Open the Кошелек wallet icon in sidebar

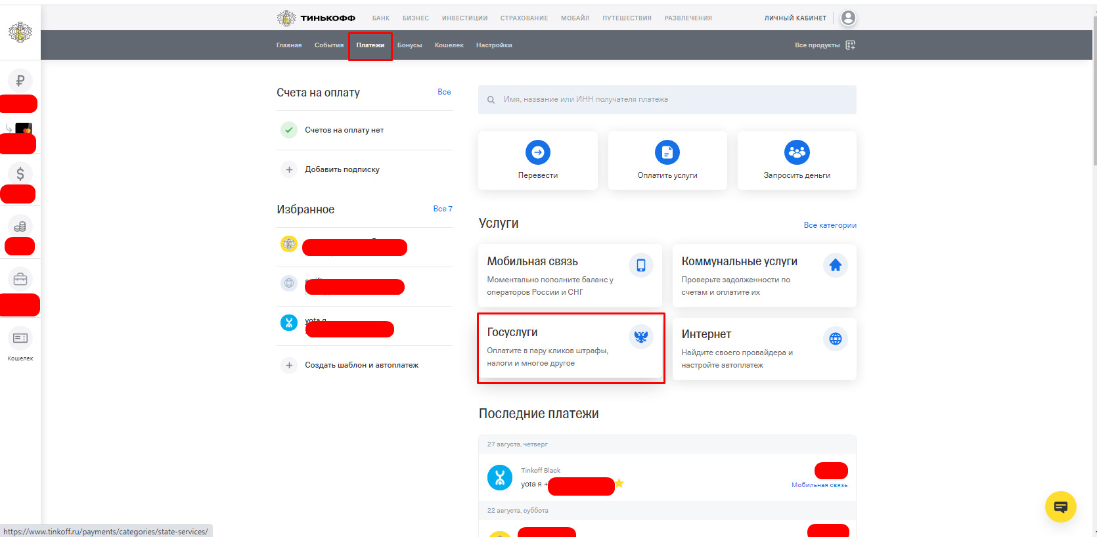[x=20, y=338]
